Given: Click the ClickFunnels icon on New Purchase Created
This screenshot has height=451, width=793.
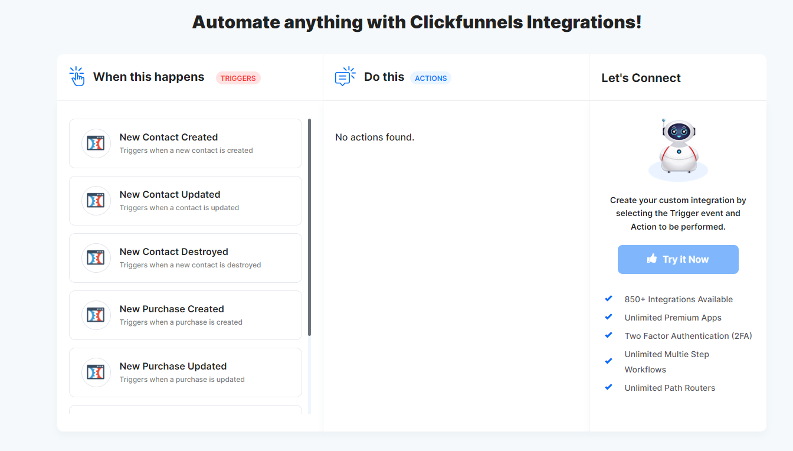Looking at the screenshot, I should (96, 315).
